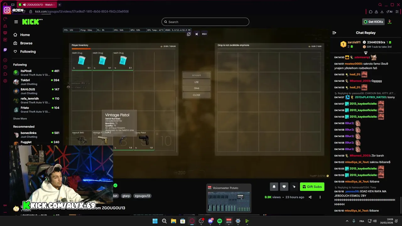This screenshot has height=226, width=402.
Task: Click the sparkle button beside the heart
Action: 294,187
